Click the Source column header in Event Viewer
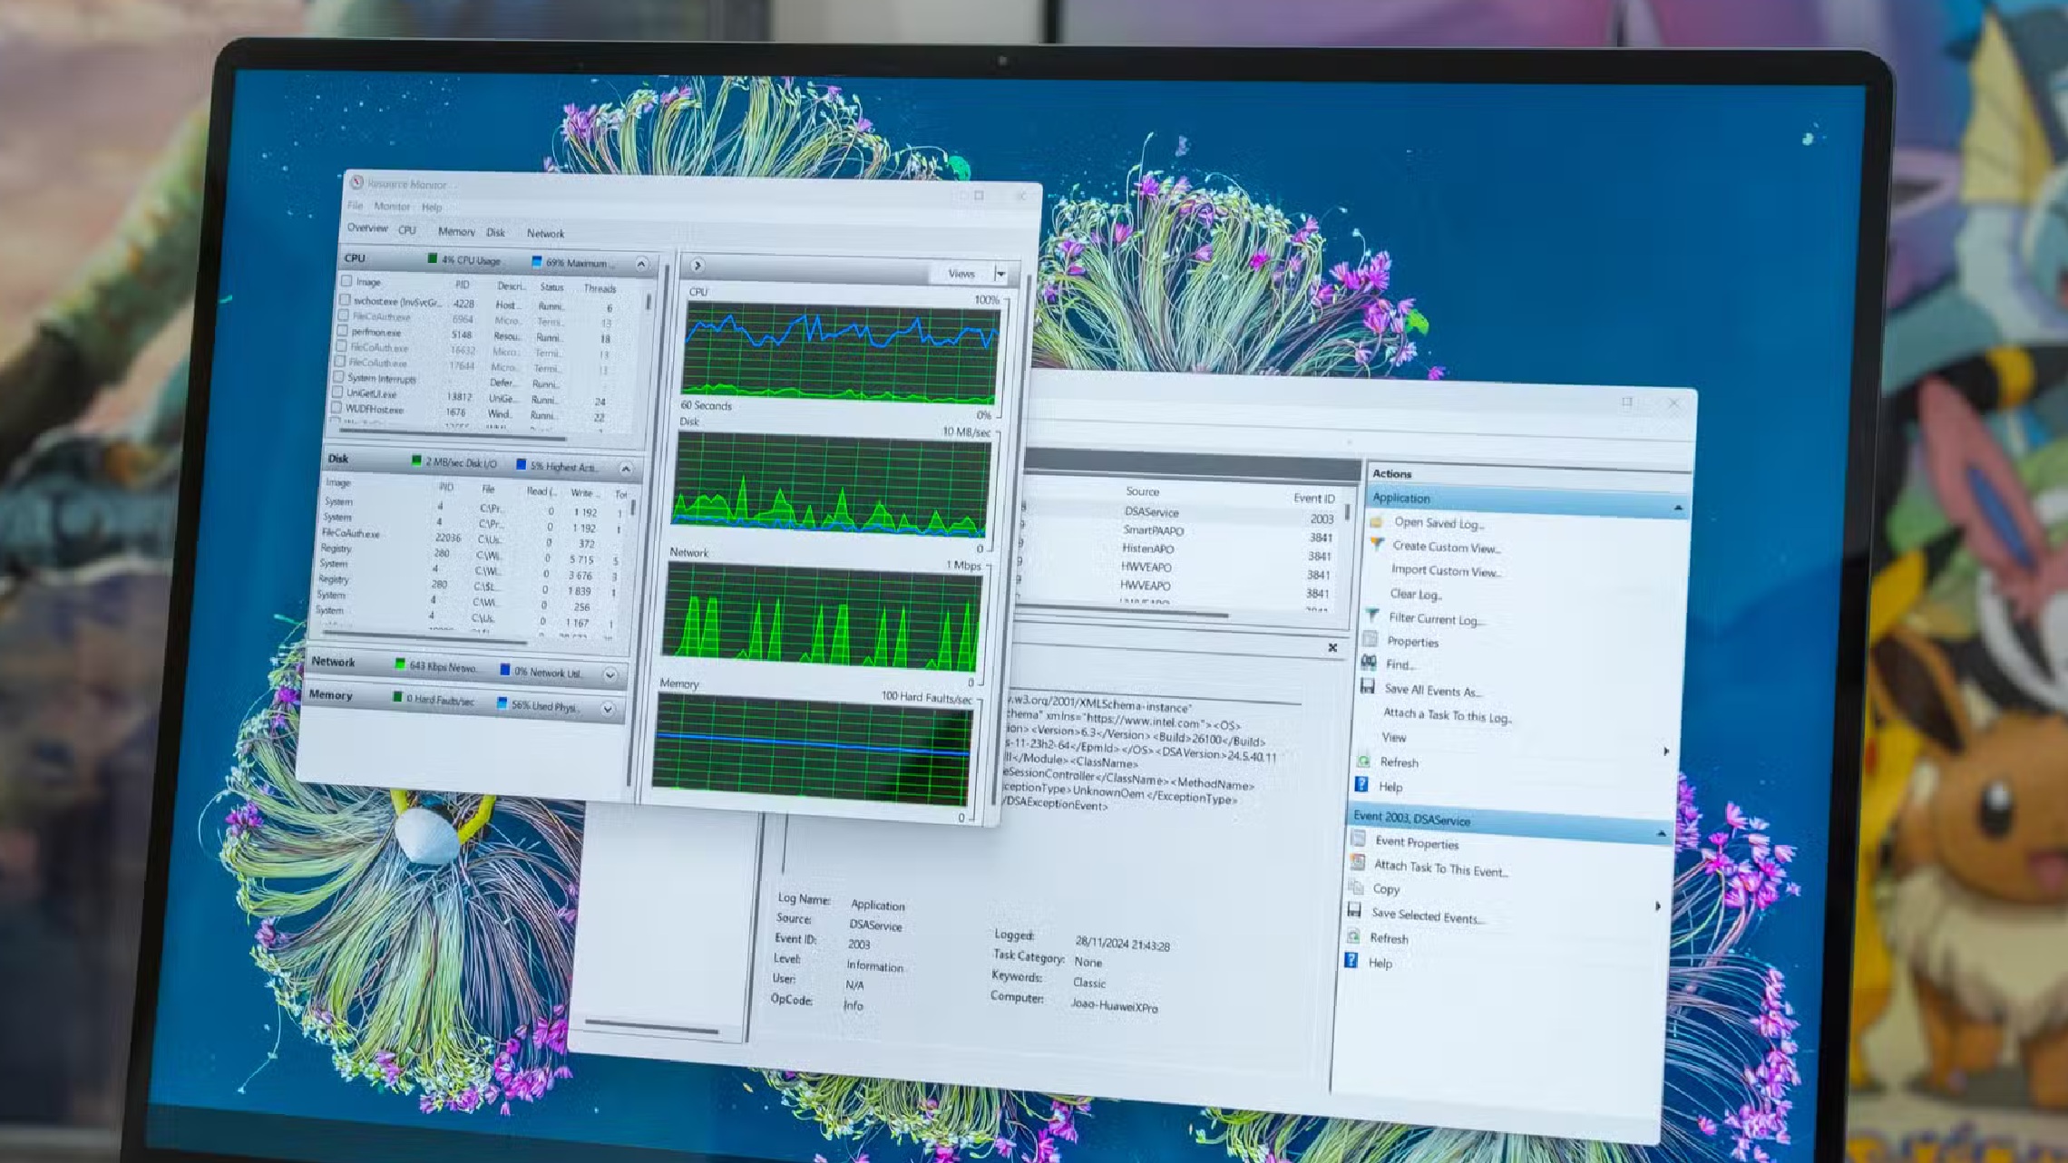2068x1163 pixels. click(x=1142, y=491)
